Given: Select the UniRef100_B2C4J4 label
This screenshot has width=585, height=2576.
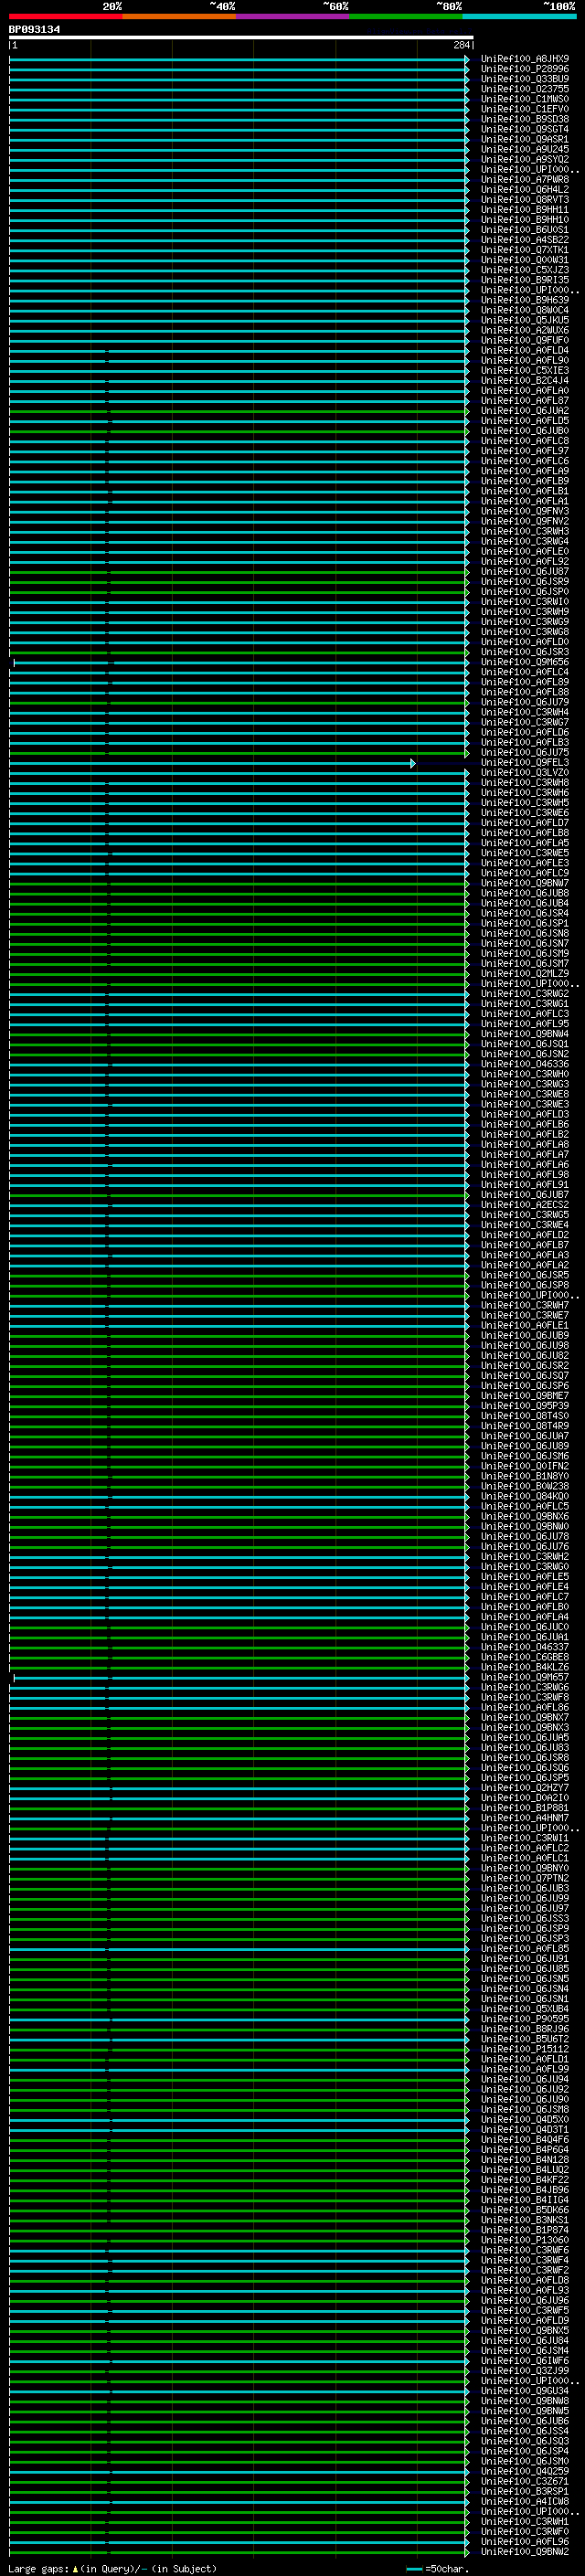Looking at the screenshot, I should tap(525, 380).
